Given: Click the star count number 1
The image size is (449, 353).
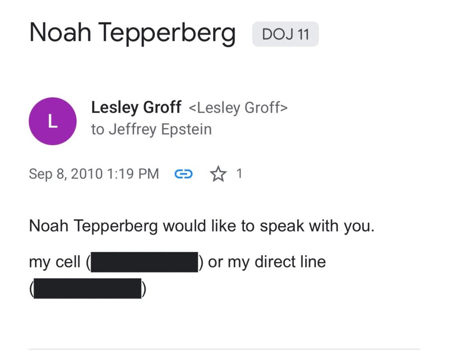Looking at the screenshot, I should (x=239, y=174).
